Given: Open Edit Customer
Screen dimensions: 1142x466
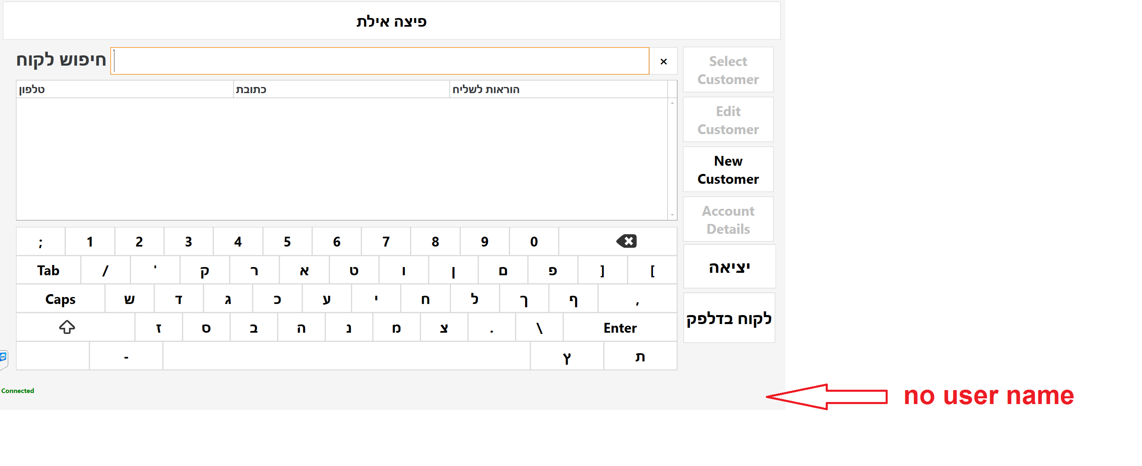Looking at the screenshot, I should coord(728,120).
